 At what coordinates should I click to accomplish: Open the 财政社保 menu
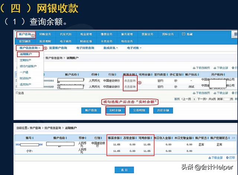point(86,41)
